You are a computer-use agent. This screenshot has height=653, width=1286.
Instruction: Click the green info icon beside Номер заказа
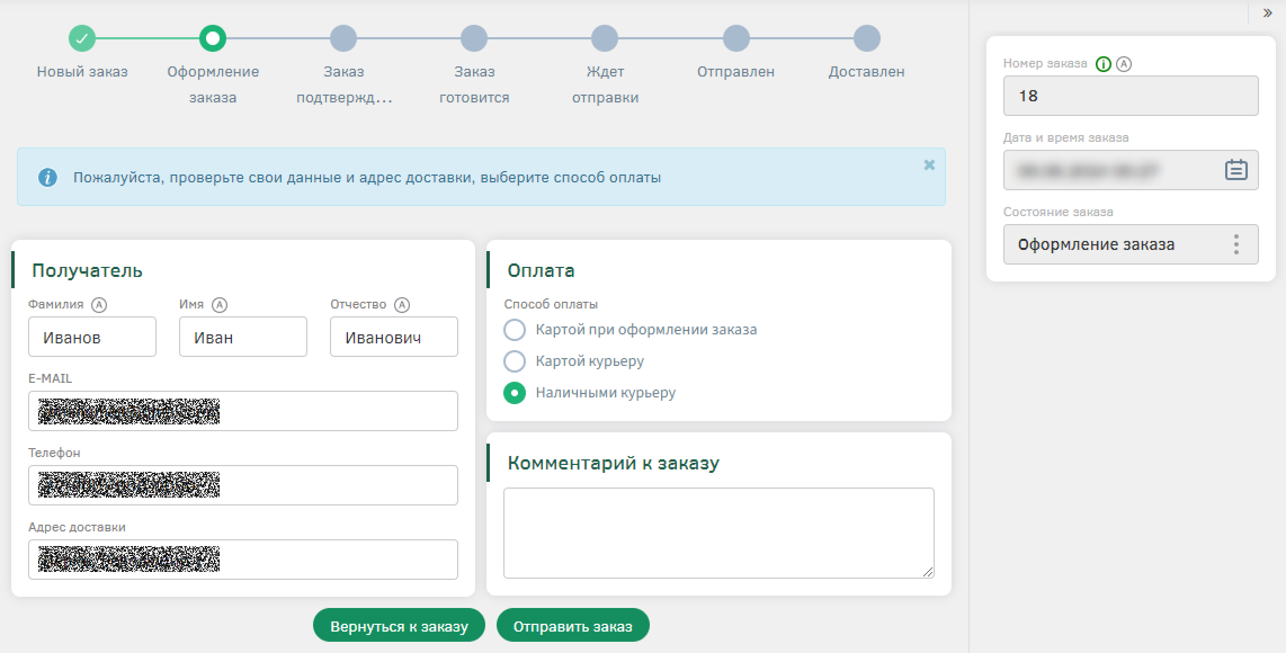click(1103, 64)
